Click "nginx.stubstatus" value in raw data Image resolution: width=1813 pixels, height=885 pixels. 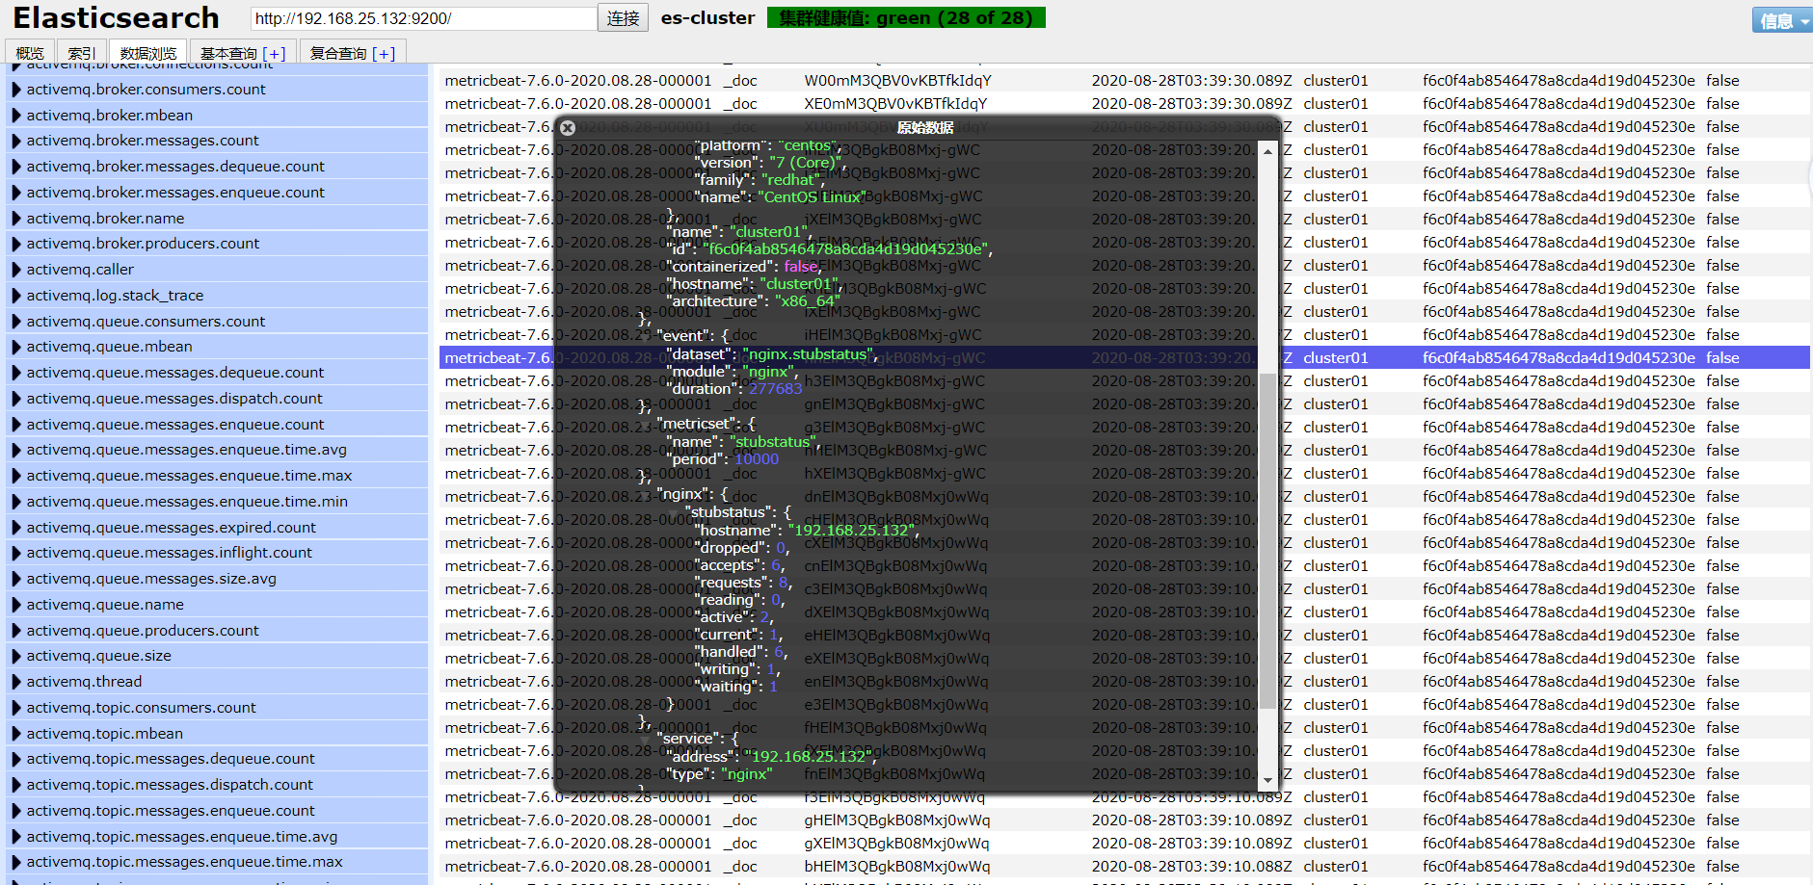tap(808, 354)
